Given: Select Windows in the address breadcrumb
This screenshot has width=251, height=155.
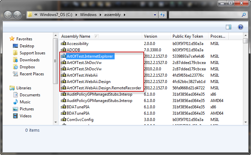Looking at the screenshot, I should click(88, 15).
